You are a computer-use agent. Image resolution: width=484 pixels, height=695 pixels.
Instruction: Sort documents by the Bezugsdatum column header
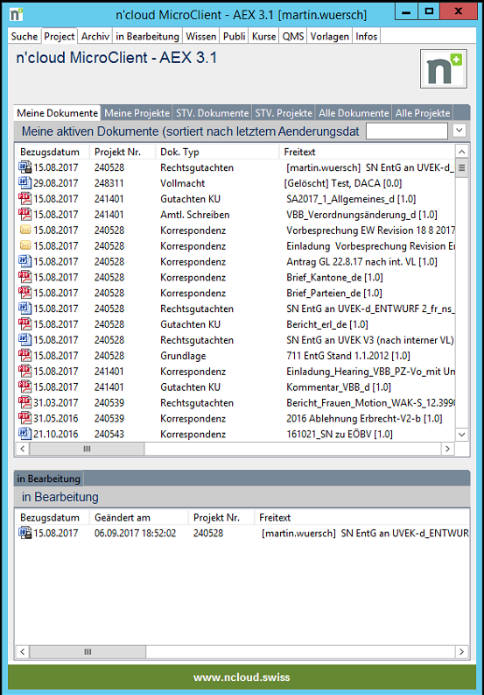(x=50, y=152)
